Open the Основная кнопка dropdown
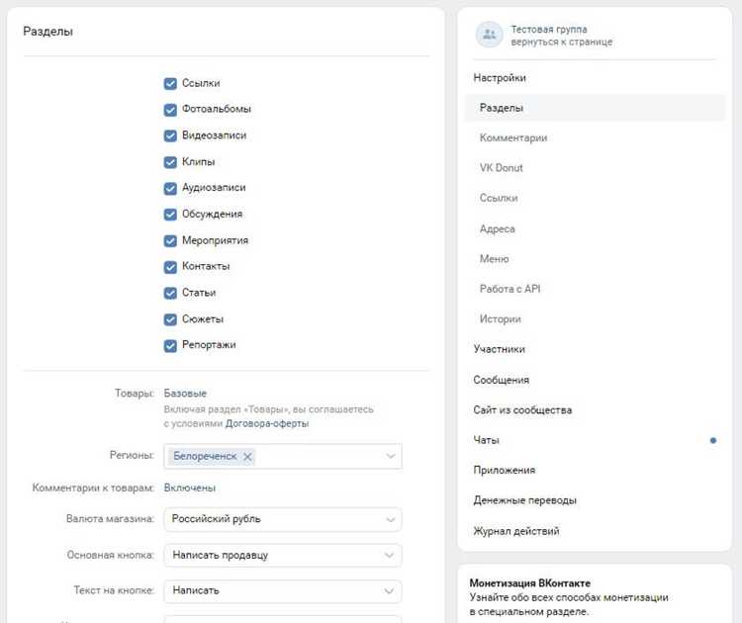The height and width of the screenshot is (623, 742). click(283, 555)
